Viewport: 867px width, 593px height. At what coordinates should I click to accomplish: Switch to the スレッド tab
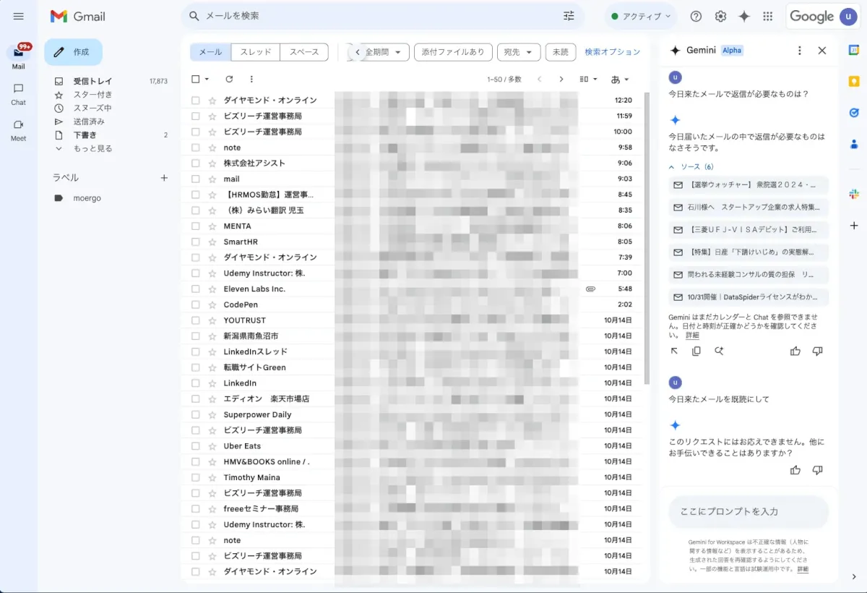pos(256,52)
